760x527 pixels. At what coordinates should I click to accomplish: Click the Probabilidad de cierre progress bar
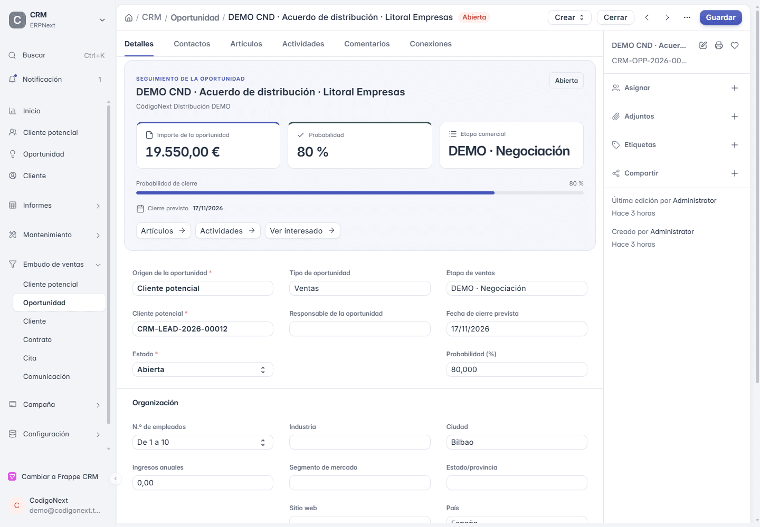[x=360, y=193]
